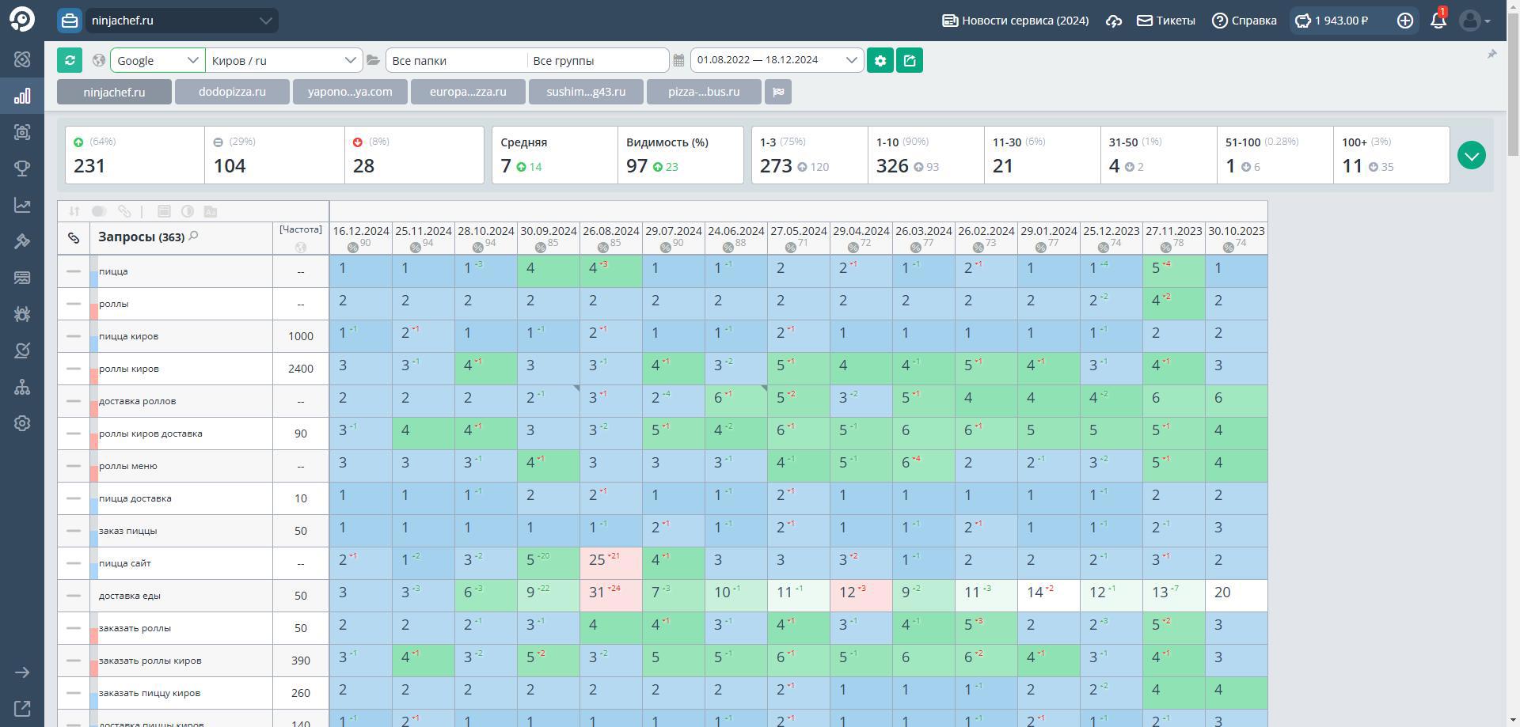
Task: Click the green refresh positions button
Action: pos(70,60)
